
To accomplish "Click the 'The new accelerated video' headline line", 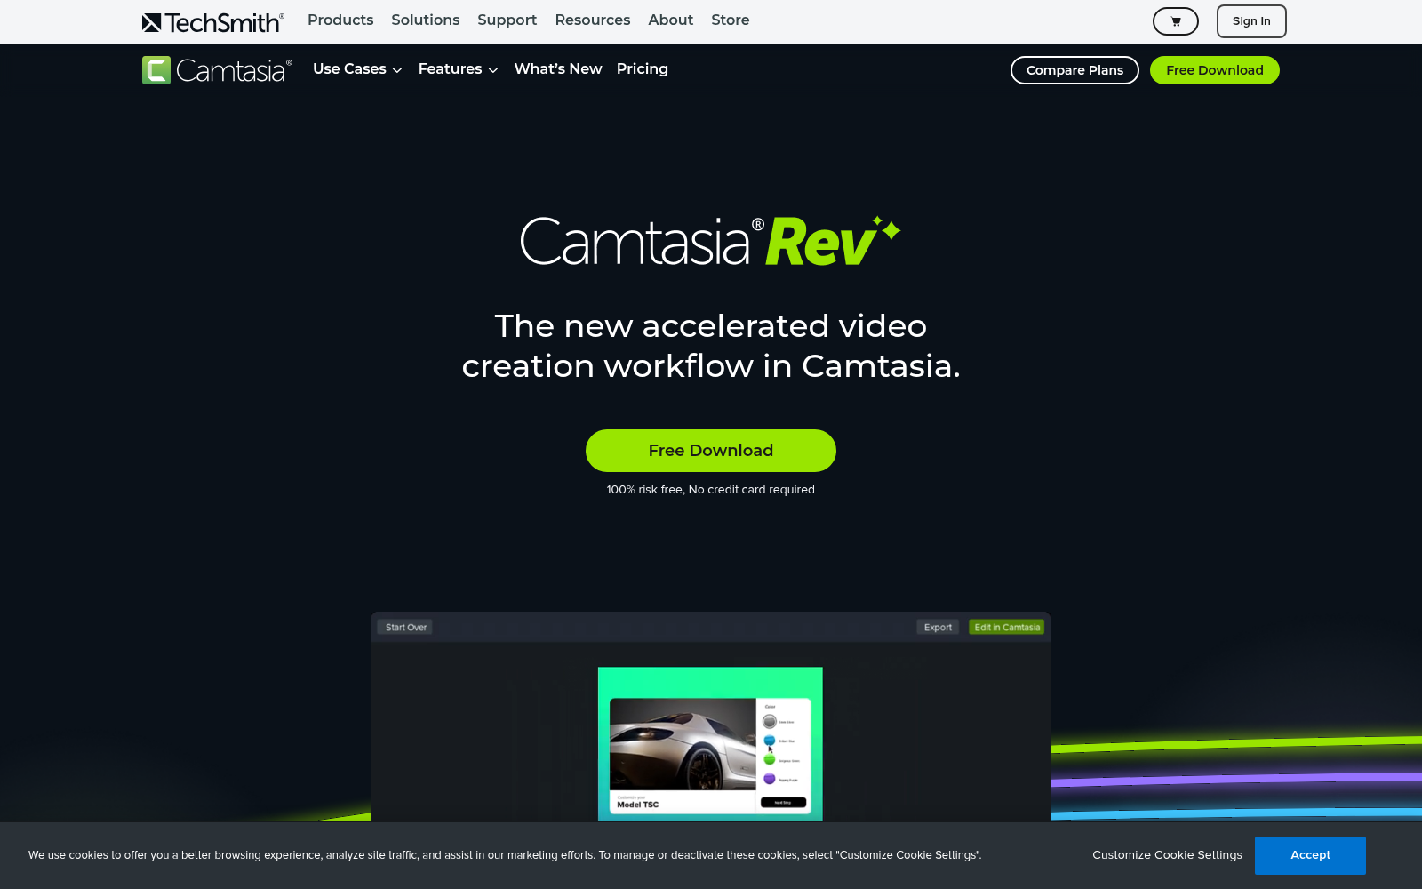I will coord(711,326).
